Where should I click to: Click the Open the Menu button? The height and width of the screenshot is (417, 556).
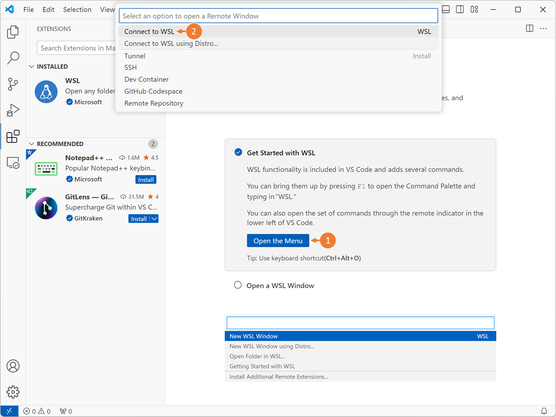278,241
